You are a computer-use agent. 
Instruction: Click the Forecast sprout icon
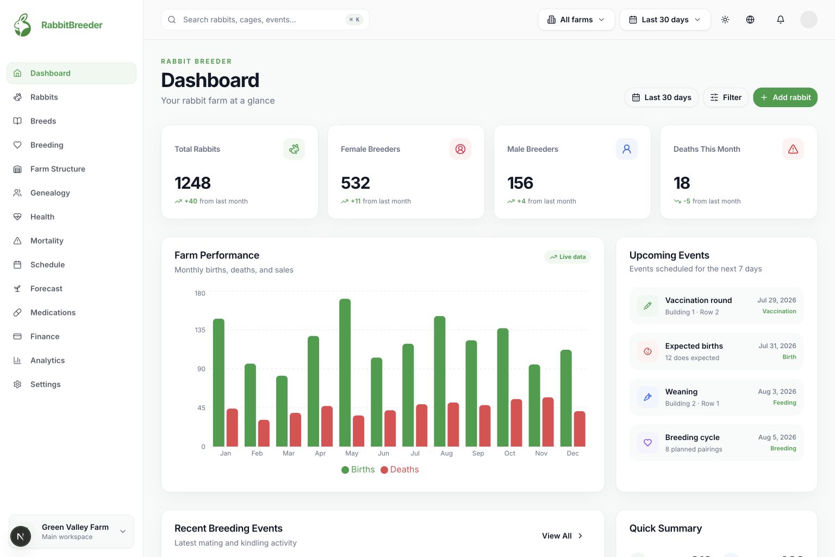click(17, 288)
